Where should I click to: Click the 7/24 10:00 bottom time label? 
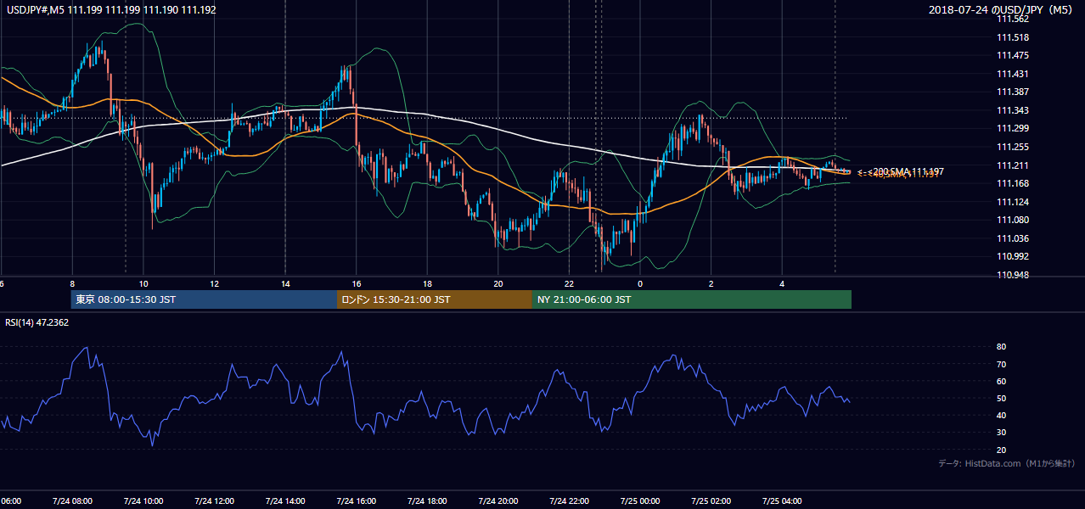(x=143, y=501)
